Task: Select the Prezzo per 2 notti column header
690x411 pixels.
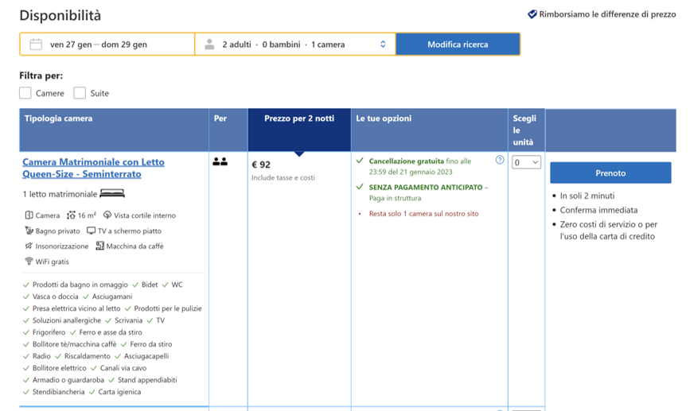Action: click(298, 118)
